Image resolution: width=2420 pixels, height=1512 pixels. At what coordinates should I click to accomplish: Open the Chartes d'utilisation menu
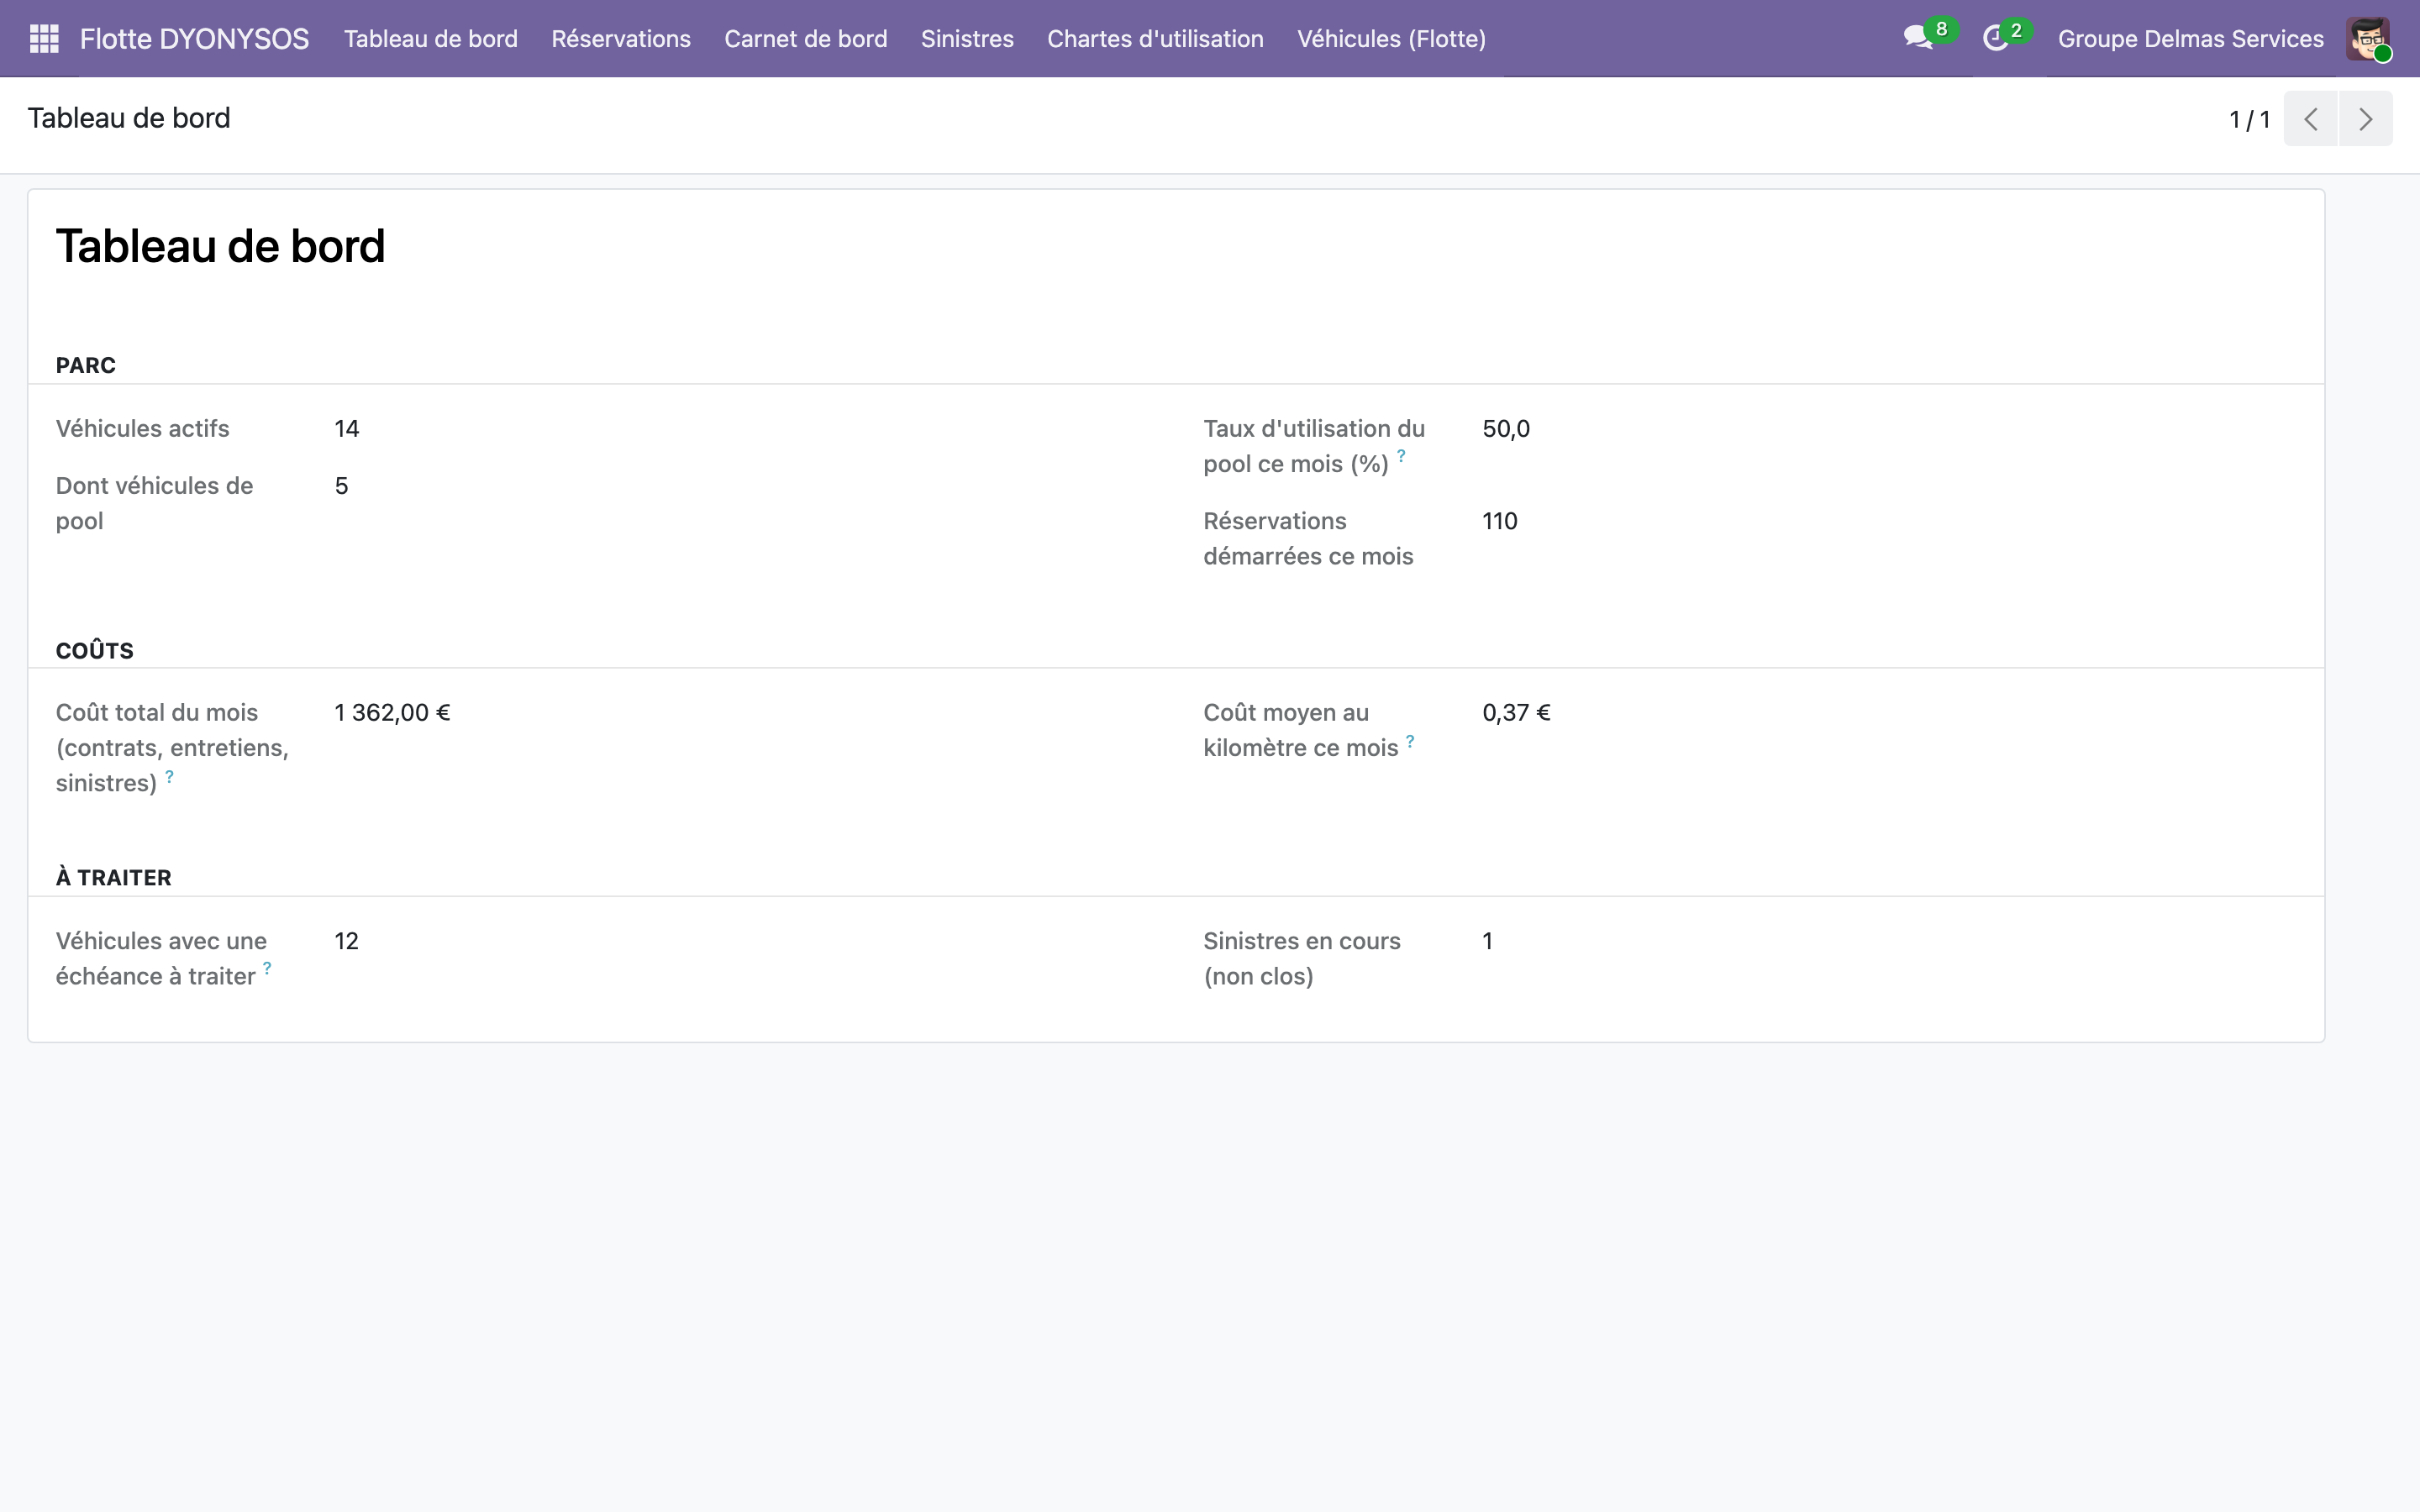pos(1155,39)
